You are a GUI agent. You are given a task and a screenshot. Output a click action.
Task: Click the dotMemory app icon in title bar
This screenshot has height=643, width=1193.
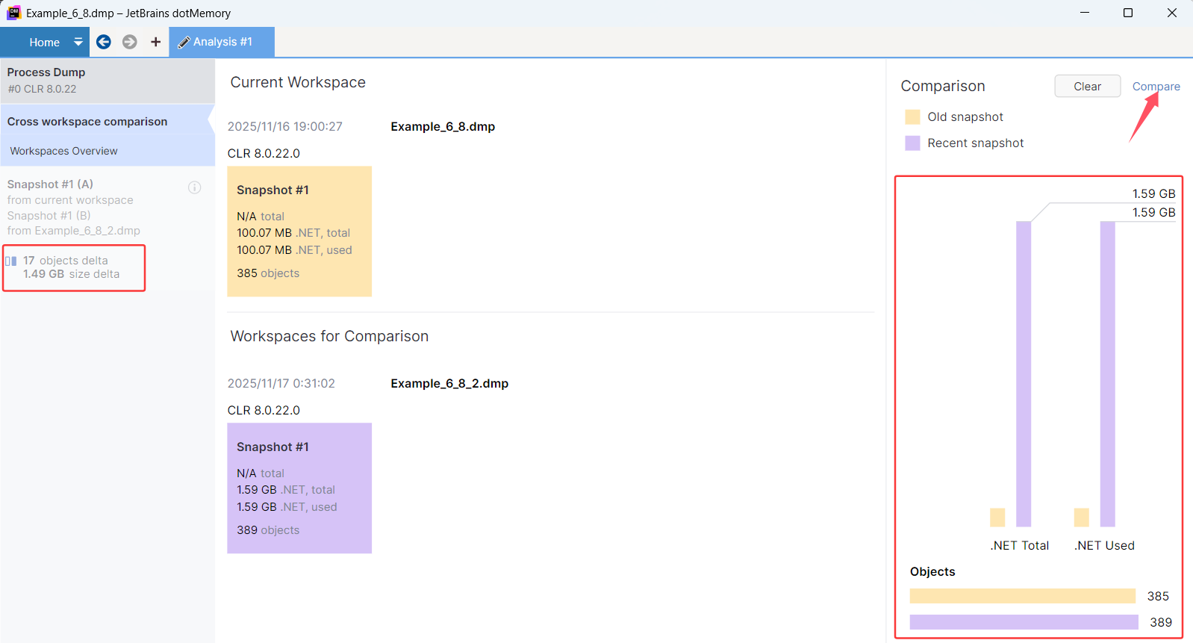(x=13, y=13)
